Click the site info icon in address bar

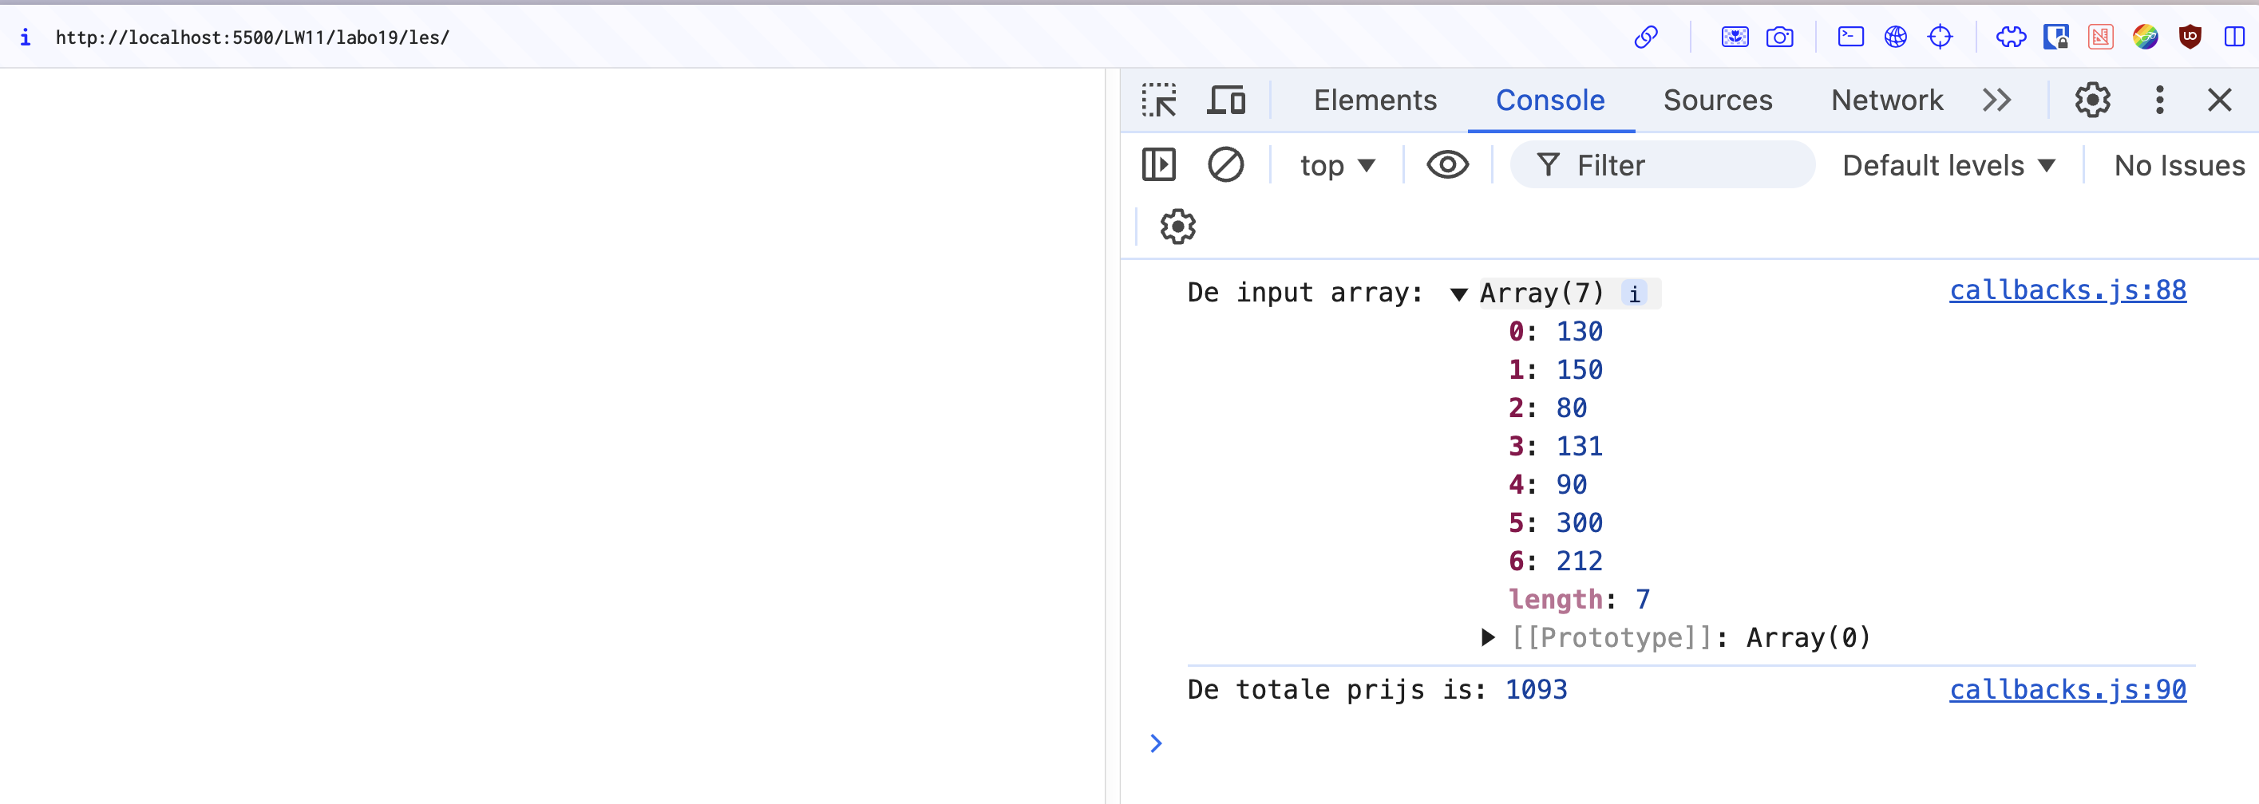point(26,37)
